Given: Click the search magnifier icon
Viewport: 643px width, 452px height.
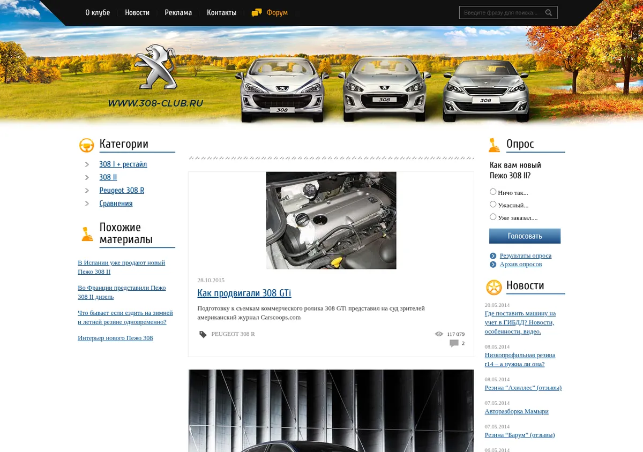Looking at the screenshot, I should 549,13.
